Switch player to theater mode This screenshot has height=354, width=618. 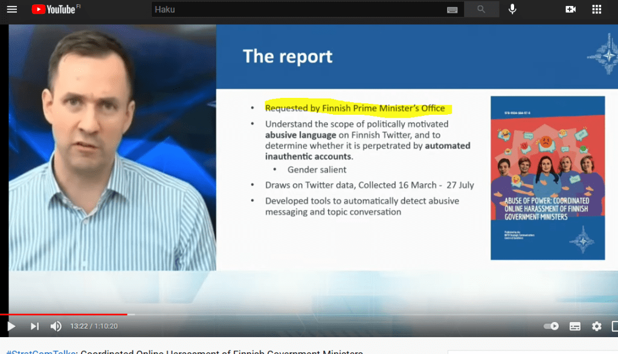pyautogui.click(x=615, y=326)
